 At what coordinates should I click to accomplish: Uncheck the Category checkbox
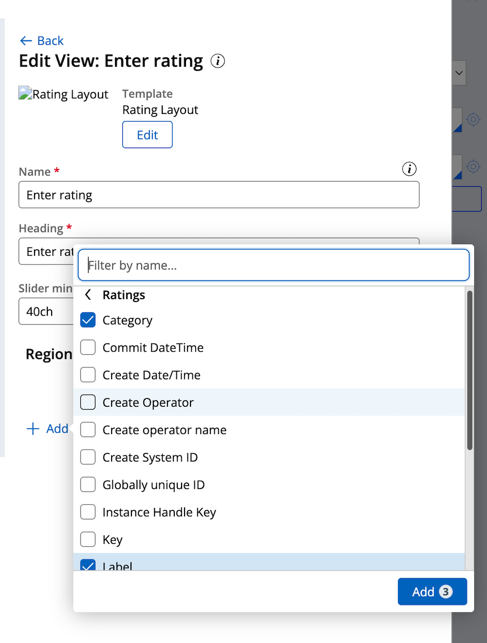coord(88,320)
